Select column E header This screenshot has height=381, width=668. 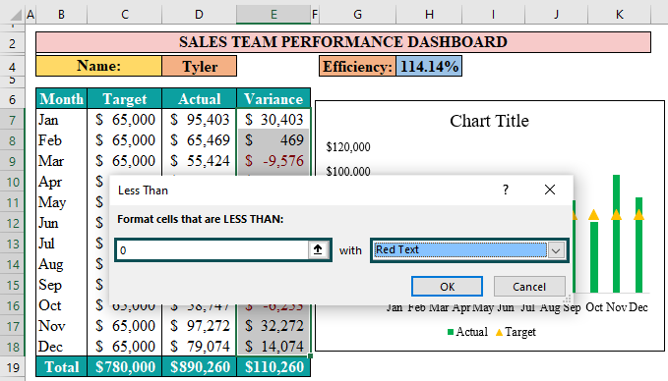[273, 15]
